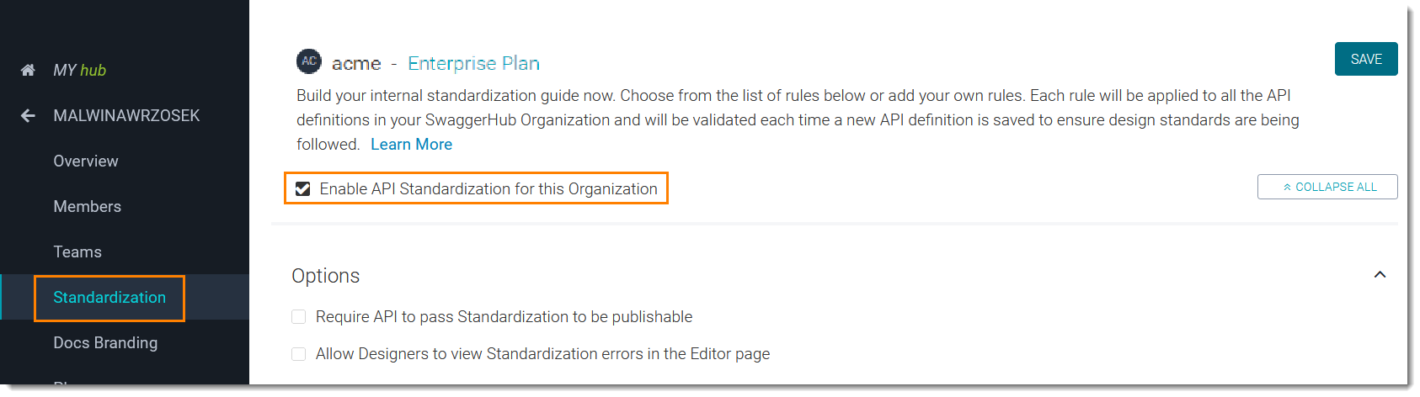Select Teams in the sidebar
The image size is (1420, 397).
click(77, 252)
